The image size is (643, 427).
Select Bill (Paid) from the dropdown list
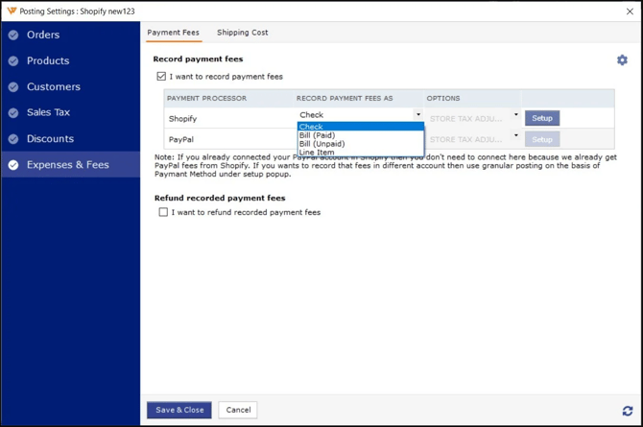(318, 135)
